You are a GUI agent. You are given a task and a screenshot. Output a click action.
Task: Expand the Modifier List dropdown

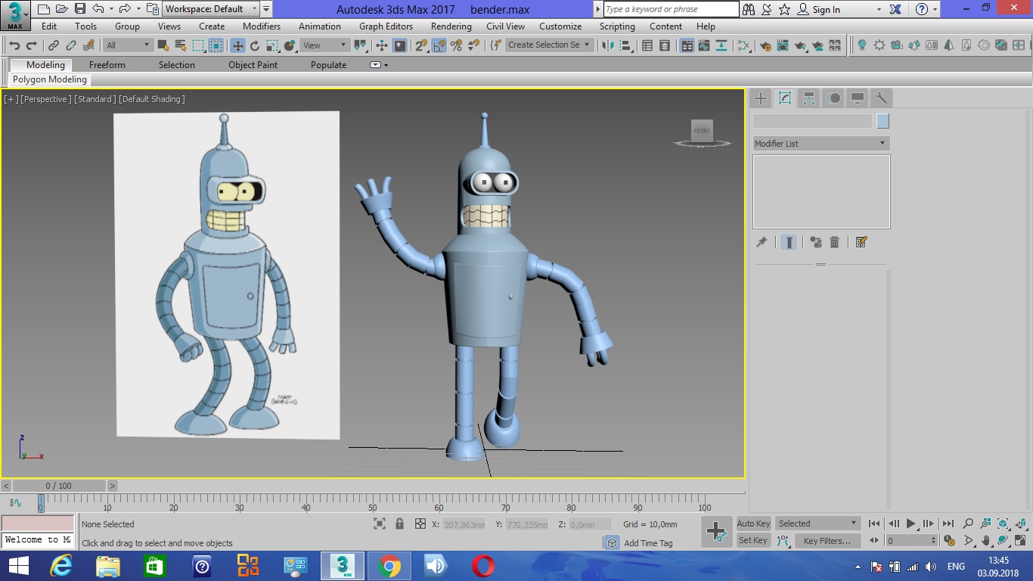pyautogui.click(x=821, y=143)
